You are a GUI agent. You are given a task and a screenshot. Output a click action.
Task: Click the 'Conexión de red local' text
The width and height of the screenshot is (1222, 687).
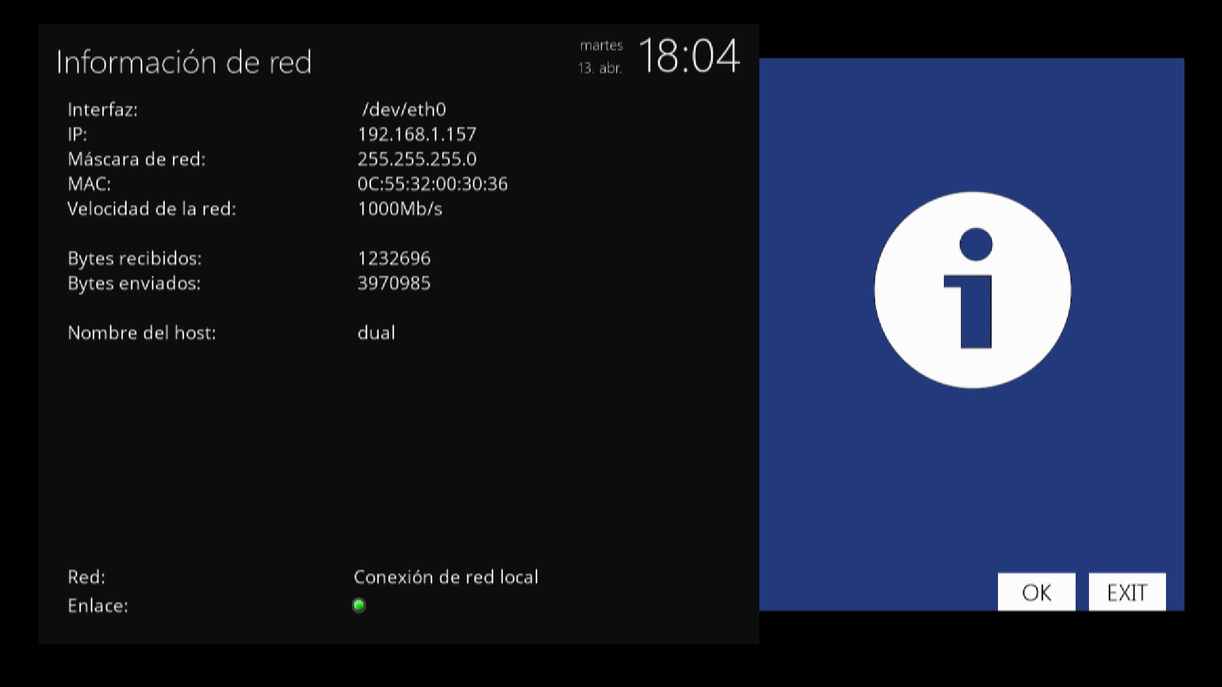446,577
